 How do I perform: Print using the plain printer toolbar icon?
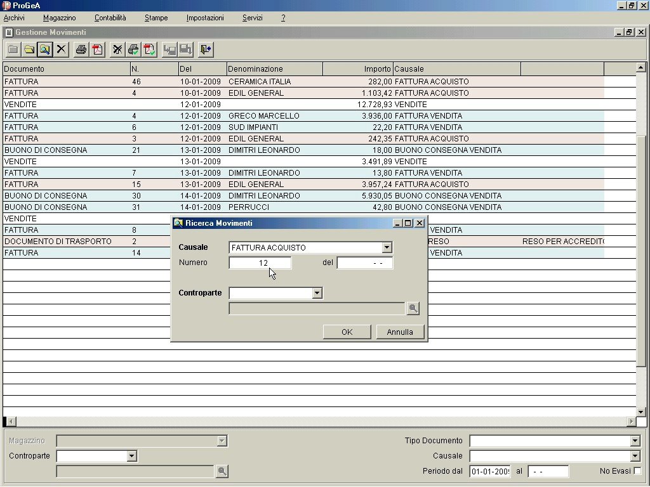point(81,49)
